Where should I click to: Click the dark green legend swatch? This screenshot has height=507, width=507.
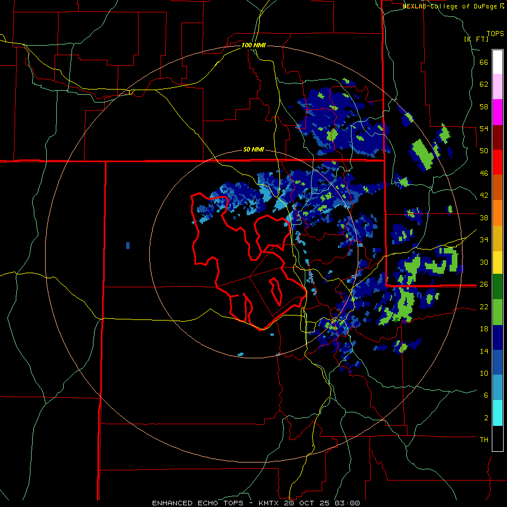click(497, 287)
